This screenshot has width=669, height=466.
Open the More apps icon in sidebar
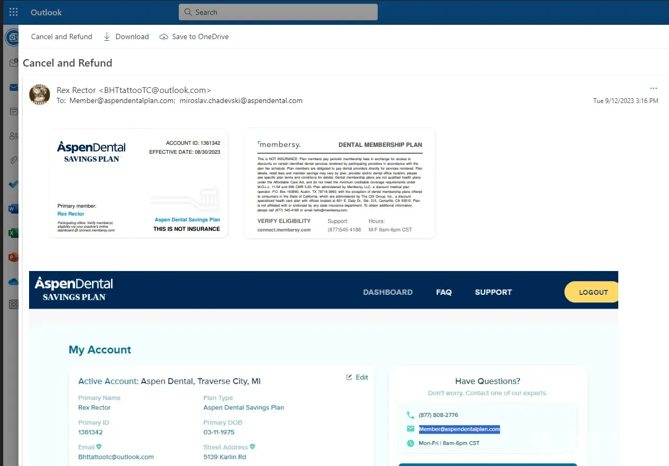pos(14,304)
